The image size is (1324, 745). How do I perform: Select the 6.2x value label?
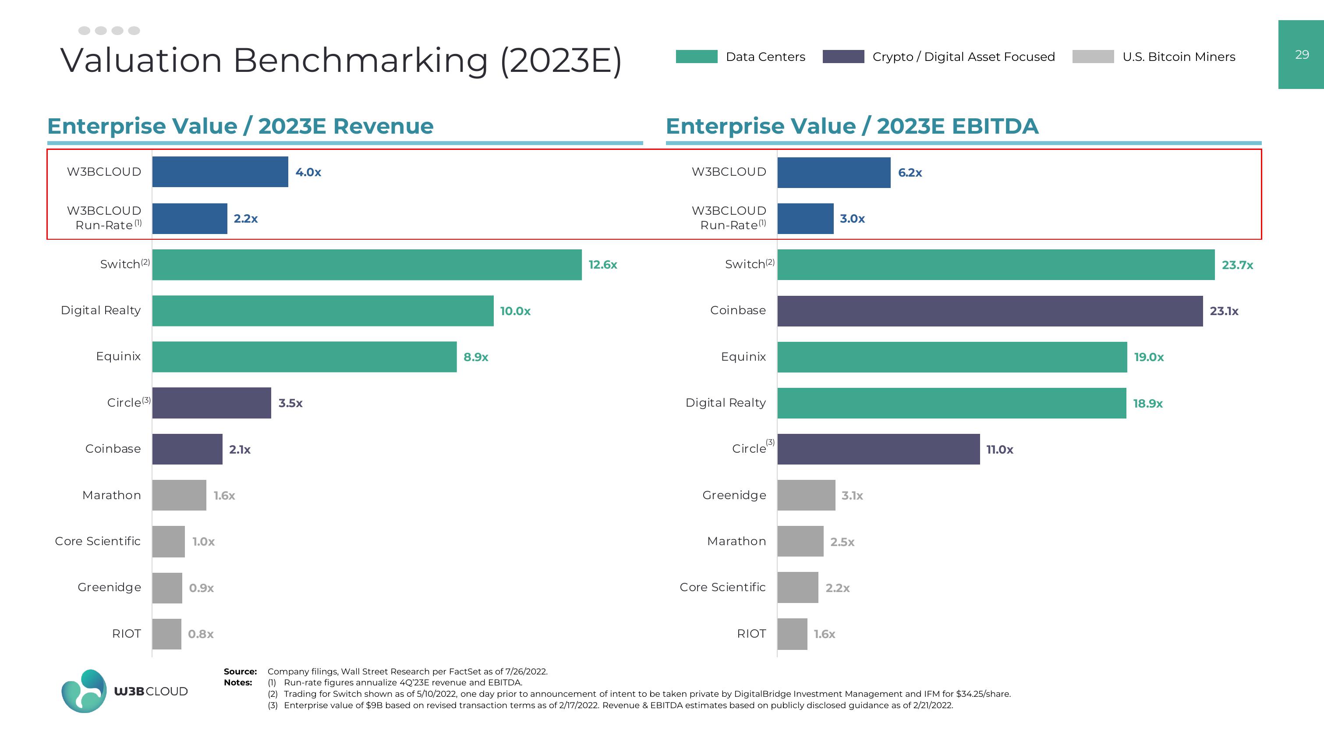pos(910,173)
